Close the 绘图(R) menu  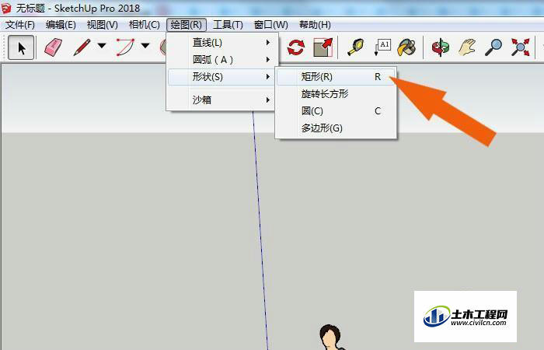(187, 25)
